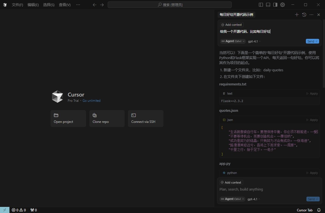Click requirements.txt heading
325x213 pixels.
coord(233,84)
